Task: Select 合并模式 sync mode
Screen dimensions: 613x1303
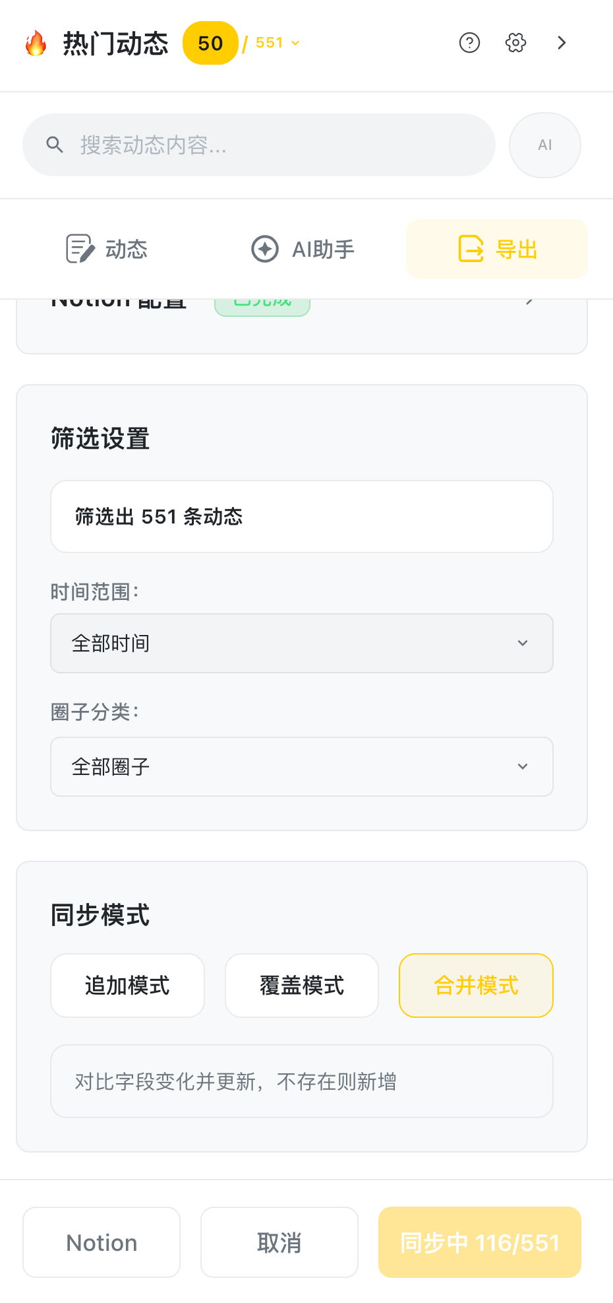Action: [476, 986]
